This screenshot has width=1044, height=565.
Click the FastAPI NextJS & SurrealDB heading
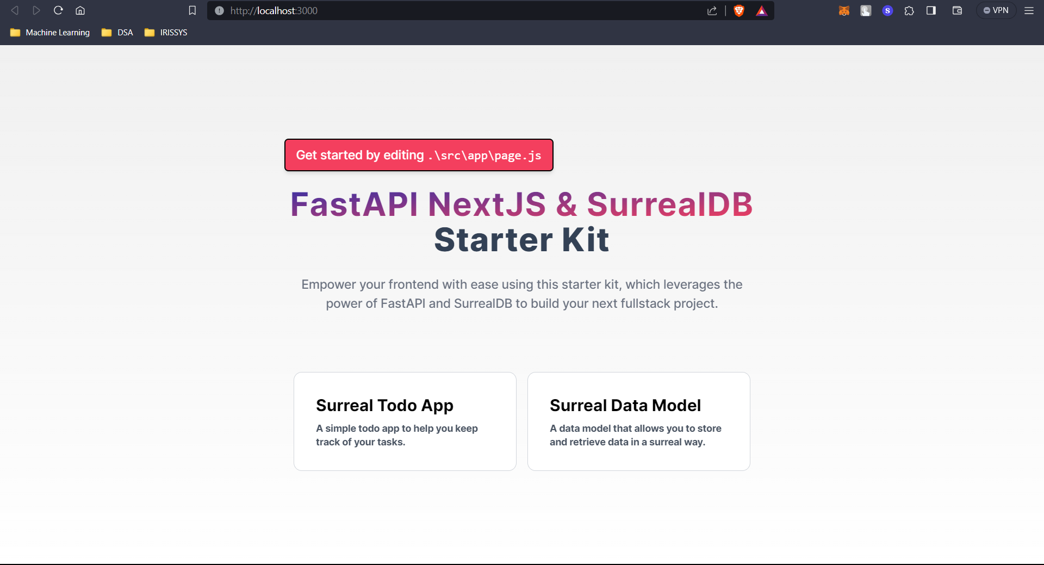521,204
